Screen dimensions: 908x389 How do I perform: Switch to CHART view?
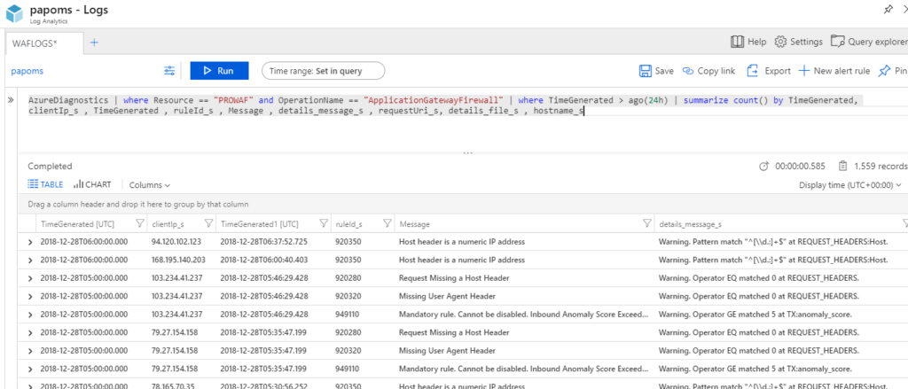click(x=92, y=184)
